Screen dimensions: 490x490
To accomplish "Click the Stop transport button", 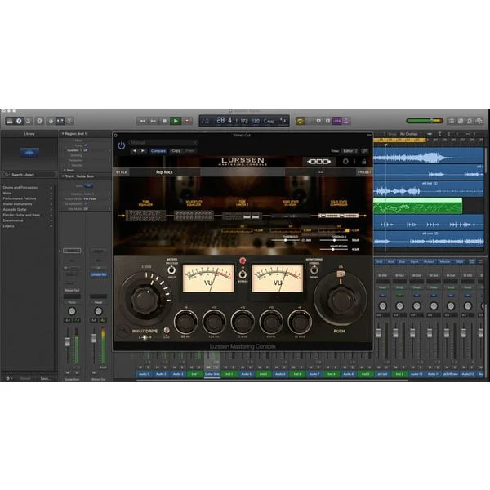I will click(x=164, y=121).
